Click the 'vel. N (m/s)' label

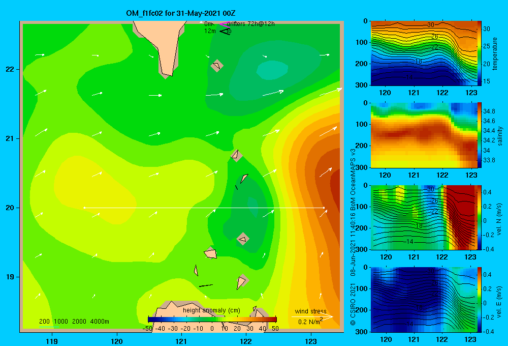499,219
